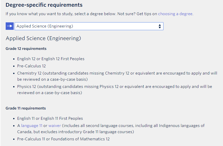Screen dimensions: 223x146
Task: Follow the "language 11" link
Action: (x=32, y=126)
